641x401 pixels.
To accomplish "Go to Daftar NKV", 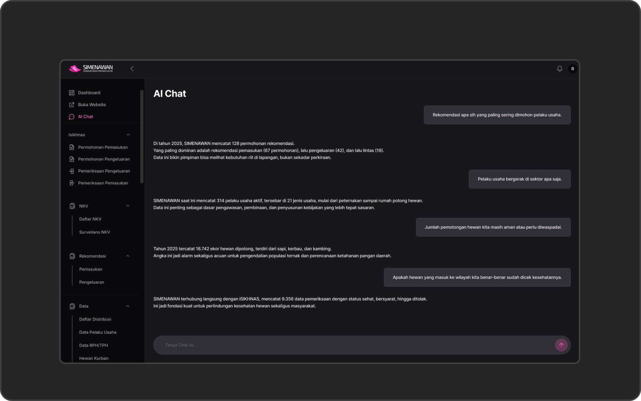I will [90, 219].
